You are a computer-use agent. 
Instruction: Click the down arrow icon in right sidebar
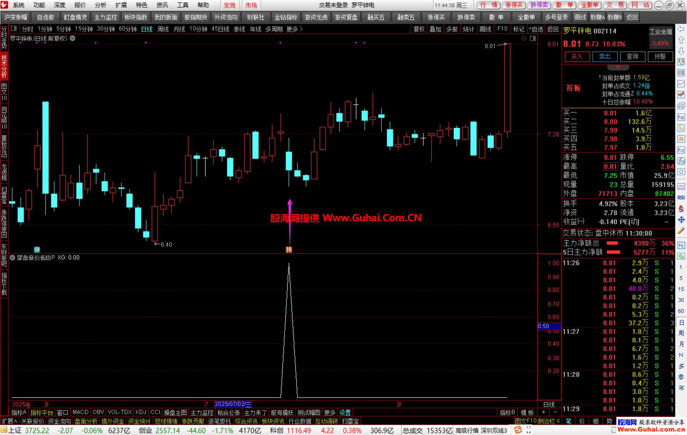(681, 51)
